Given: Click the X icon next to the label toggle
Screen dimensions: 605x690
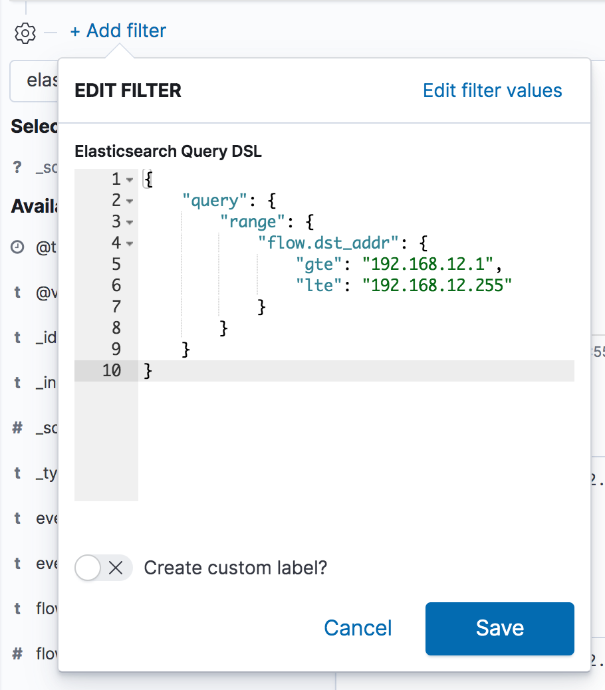Looking at the screenshot, I should click(x=114, y=568).
